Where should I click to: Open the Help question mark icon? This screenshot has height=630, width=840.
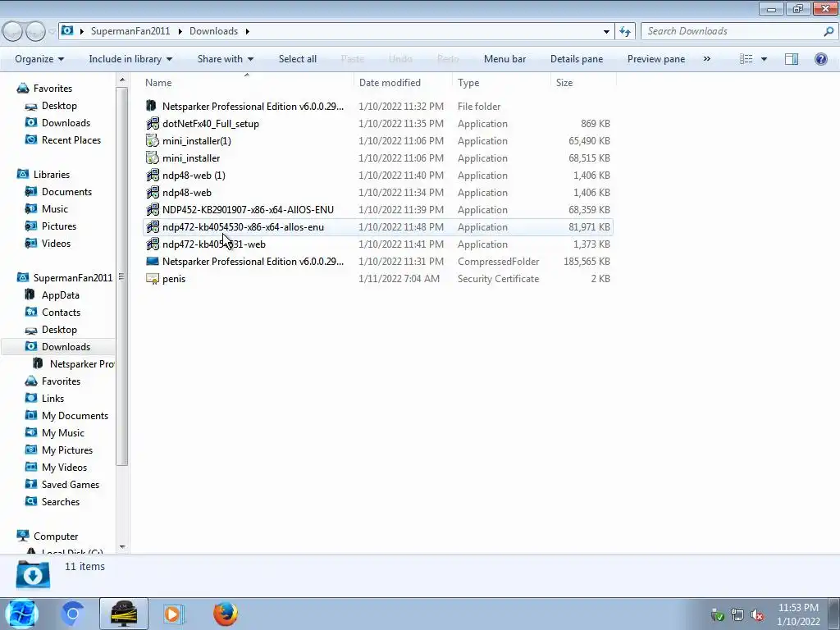click(820, 59)
